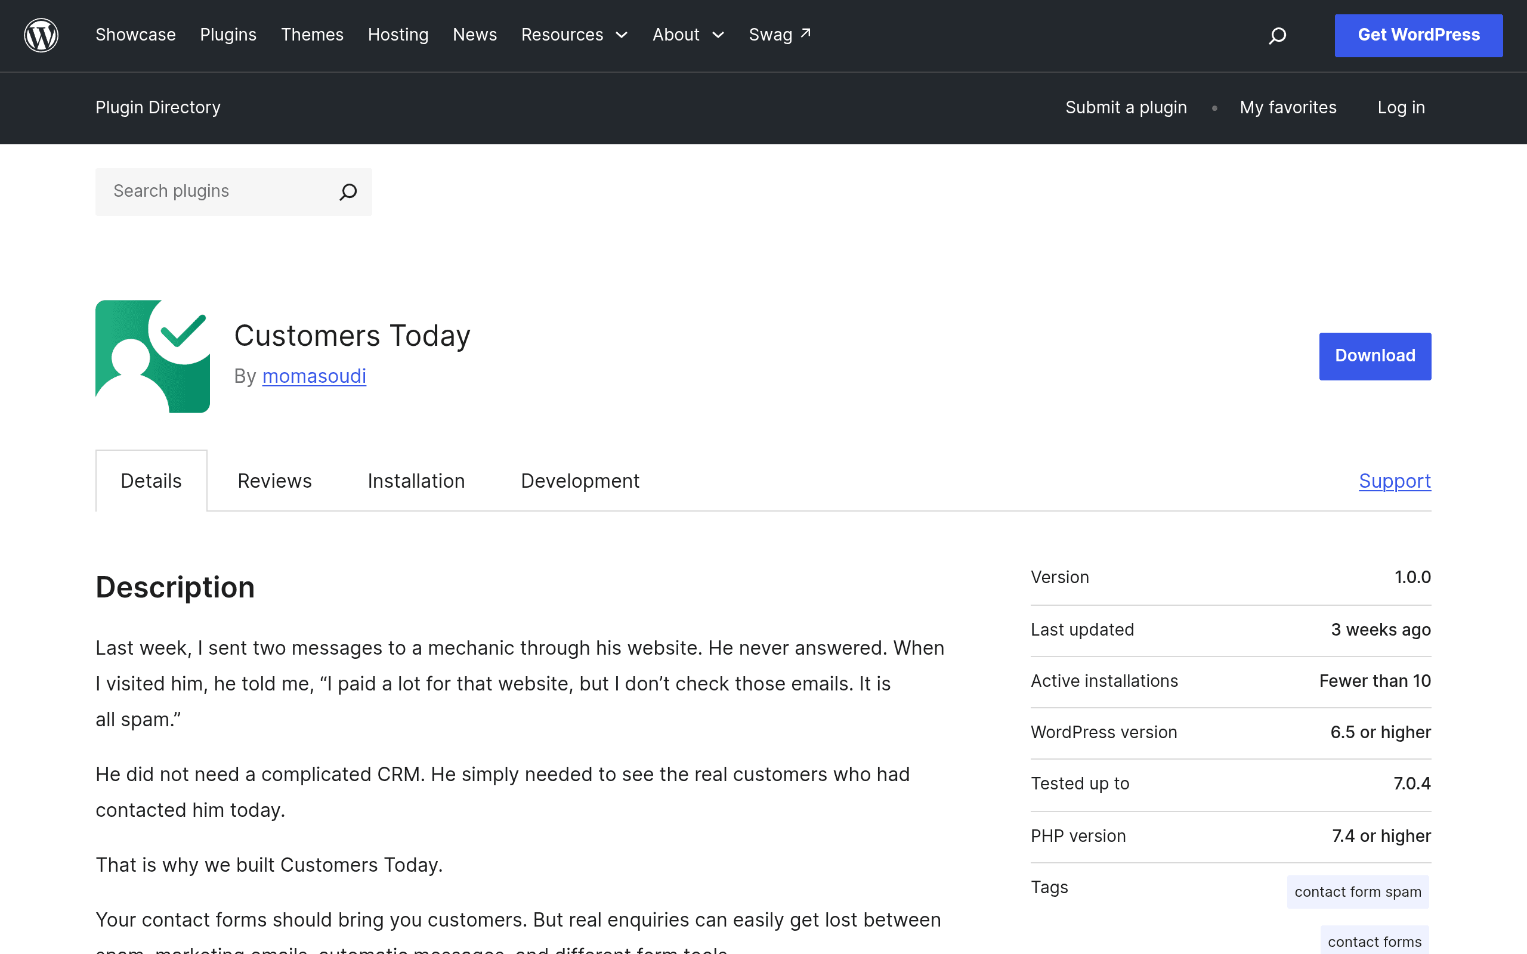The width and height of the screenshot is (1527, 954).
Task: Click the 'contact forms' tag
Action: point(1374,941)
